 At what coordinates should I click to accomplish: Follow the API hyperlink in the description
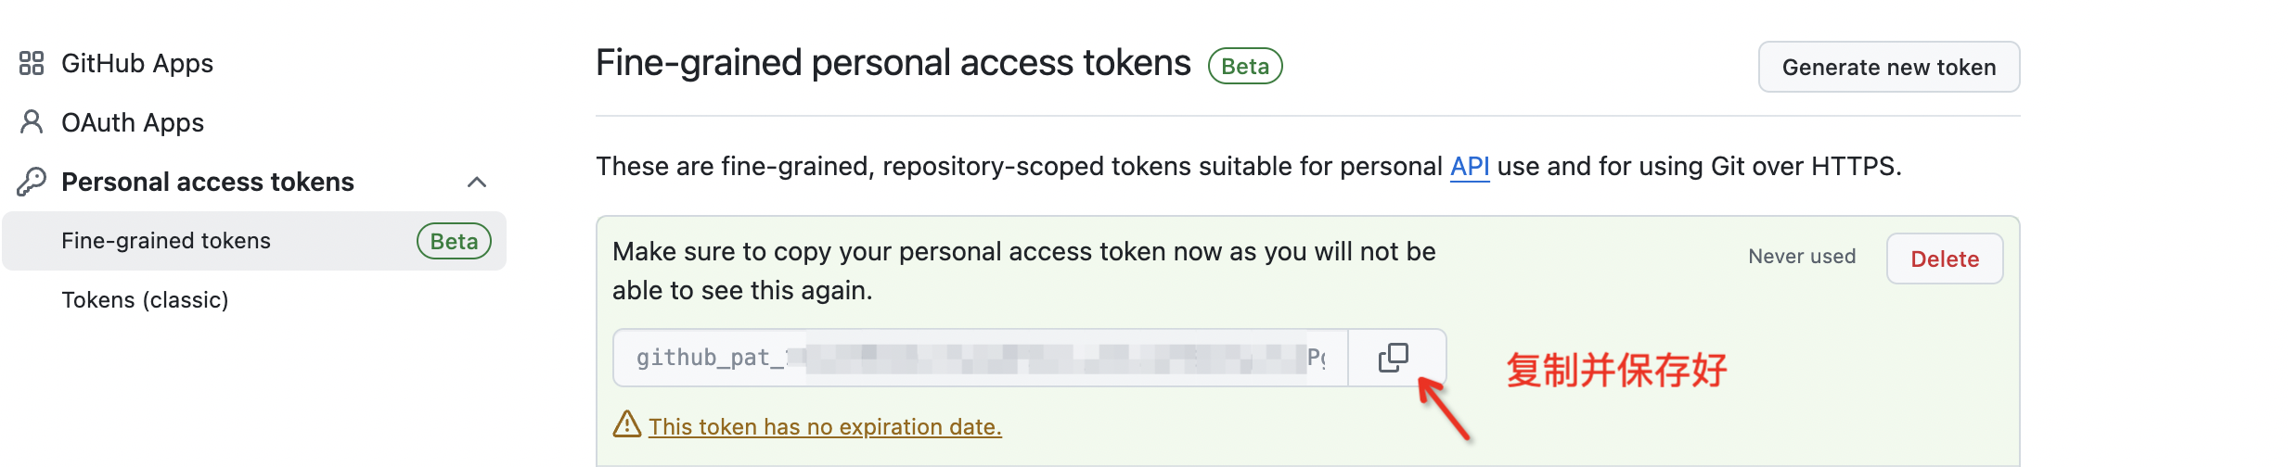point(1470,167)
